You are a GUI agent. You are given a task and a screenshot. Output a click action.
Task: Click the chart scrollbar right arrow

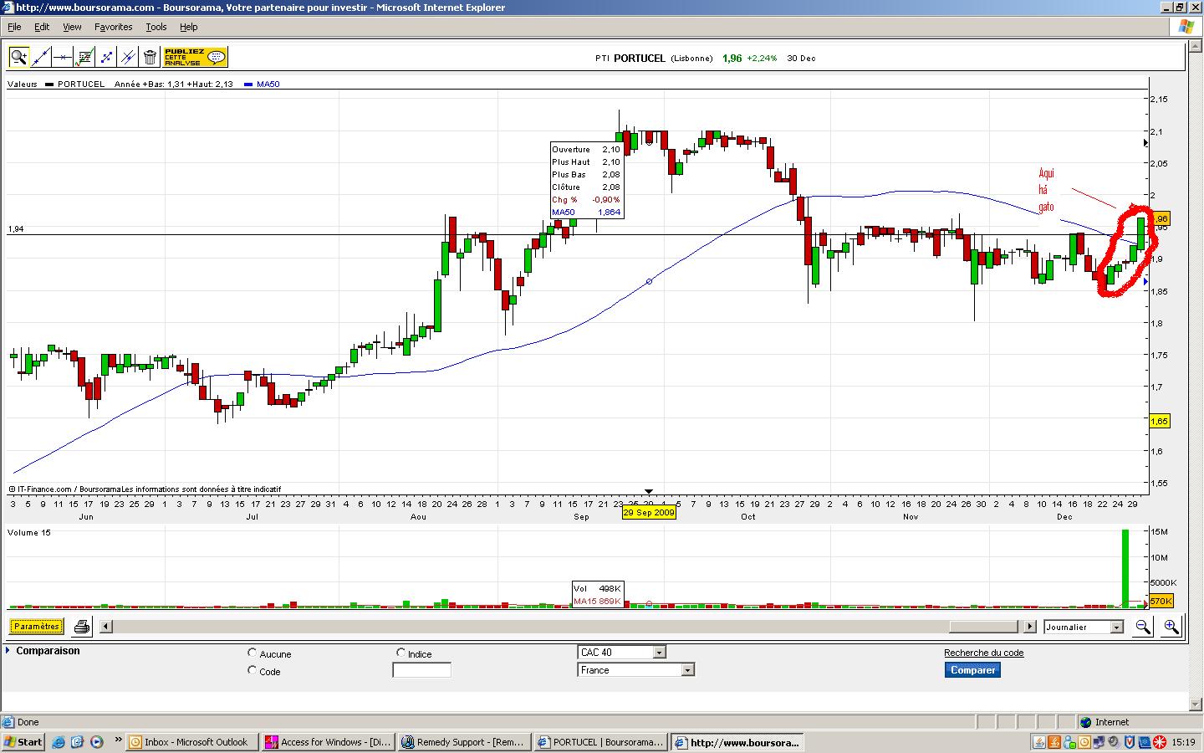click(1029, 626)
